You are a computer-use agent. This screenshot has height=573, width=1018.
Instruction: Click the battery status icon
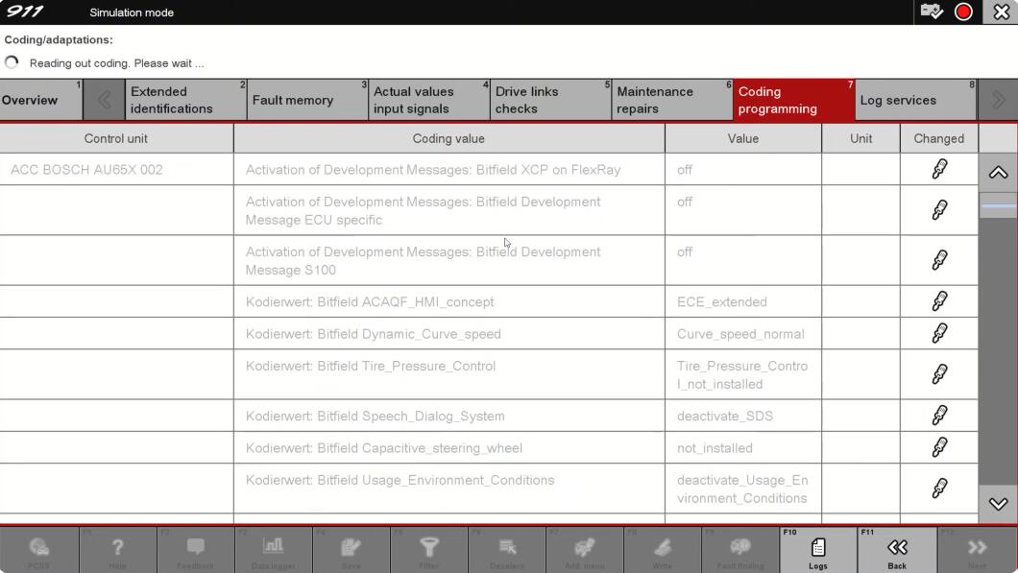931,12
